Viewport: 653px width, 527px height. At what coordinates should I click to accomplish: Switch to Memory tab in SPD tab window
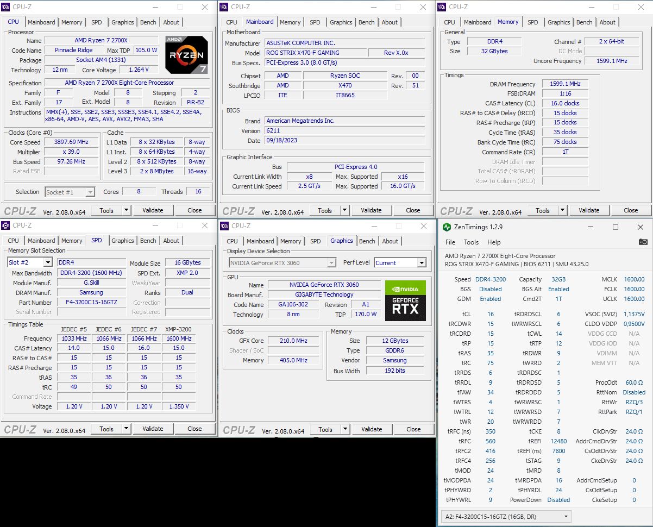point(72,241)
